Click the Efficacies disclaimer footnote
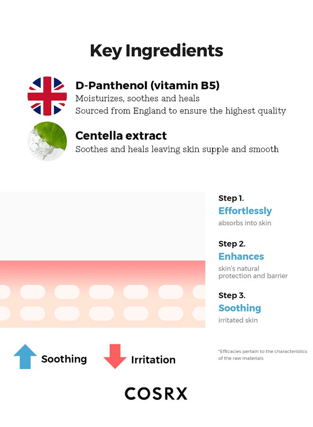Image resolution: width=313 pixels, height=427 pixels. [263, 354]
